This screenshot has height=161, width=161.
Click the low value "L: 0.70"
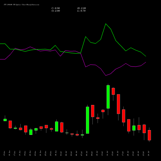(x=81, y=11)
